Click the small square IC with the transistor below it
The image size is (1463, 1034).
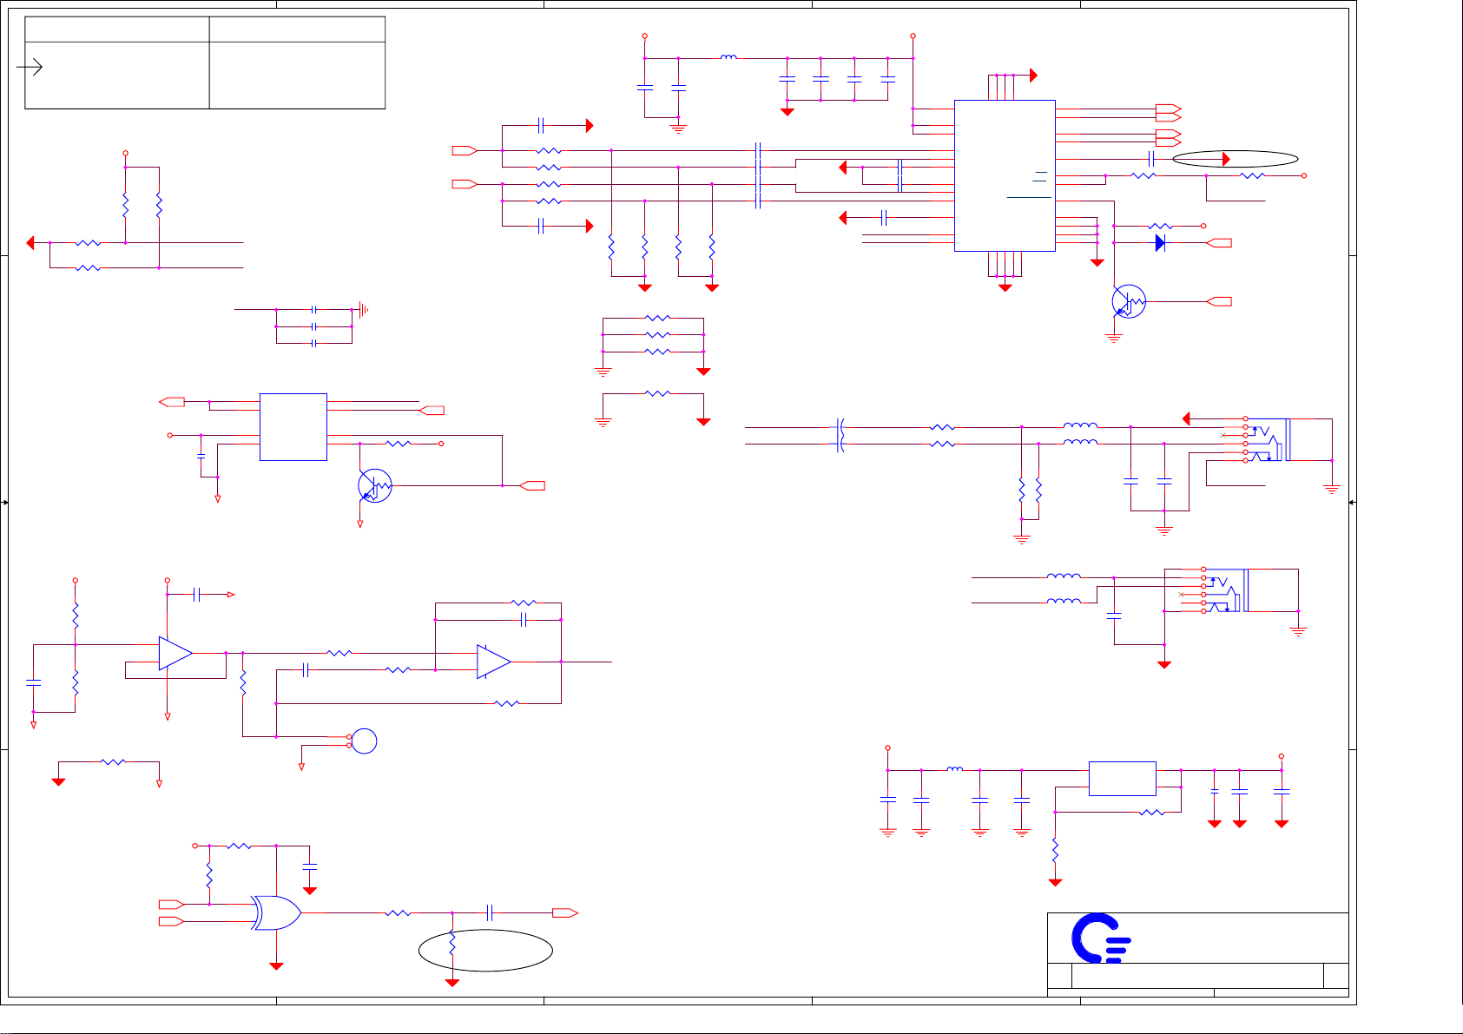point(293,426)
